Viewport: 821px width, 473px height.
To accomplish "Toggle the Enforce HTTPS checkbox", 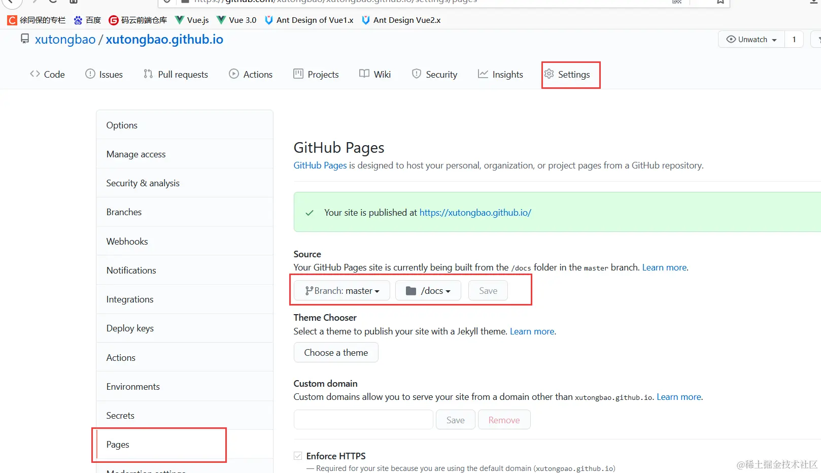I will coord(298,456).
